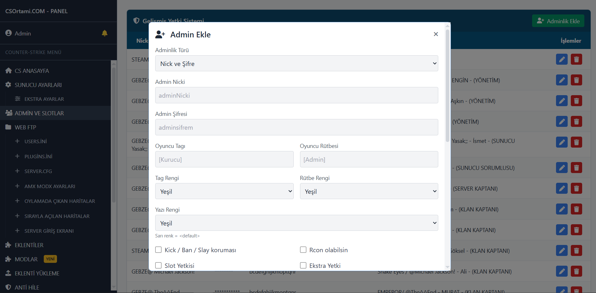The height and width of the screenshot is (293, 596).
Task: Click the ANTİ HİLE shield icon
Action: tap(9, 287)
